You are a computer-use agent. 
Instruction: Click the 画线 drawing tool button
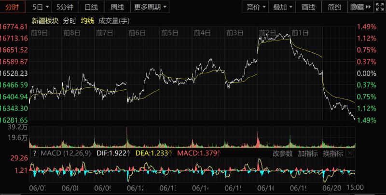pyautogui.click(x=308, y=7)
